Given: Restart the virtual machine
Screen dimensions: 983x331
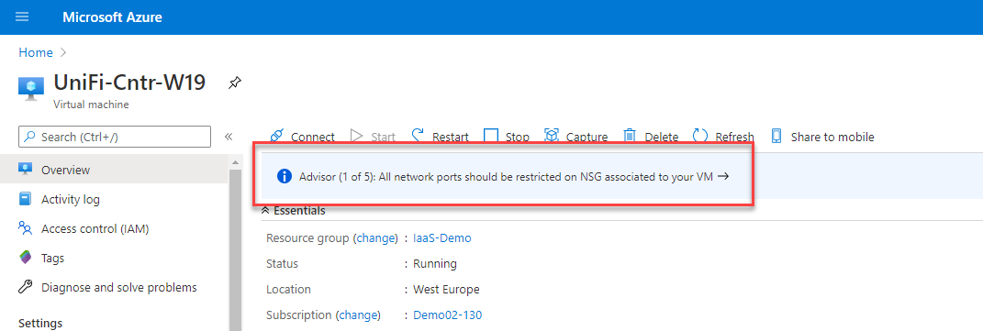Looking at the screenshot, I should [x=440, y=137].
